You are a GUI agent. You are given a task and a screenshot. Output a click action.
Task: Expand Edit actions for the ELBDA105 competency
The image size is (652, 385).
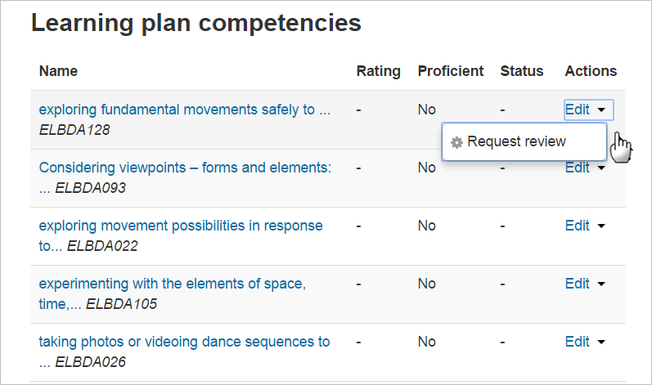586,284
